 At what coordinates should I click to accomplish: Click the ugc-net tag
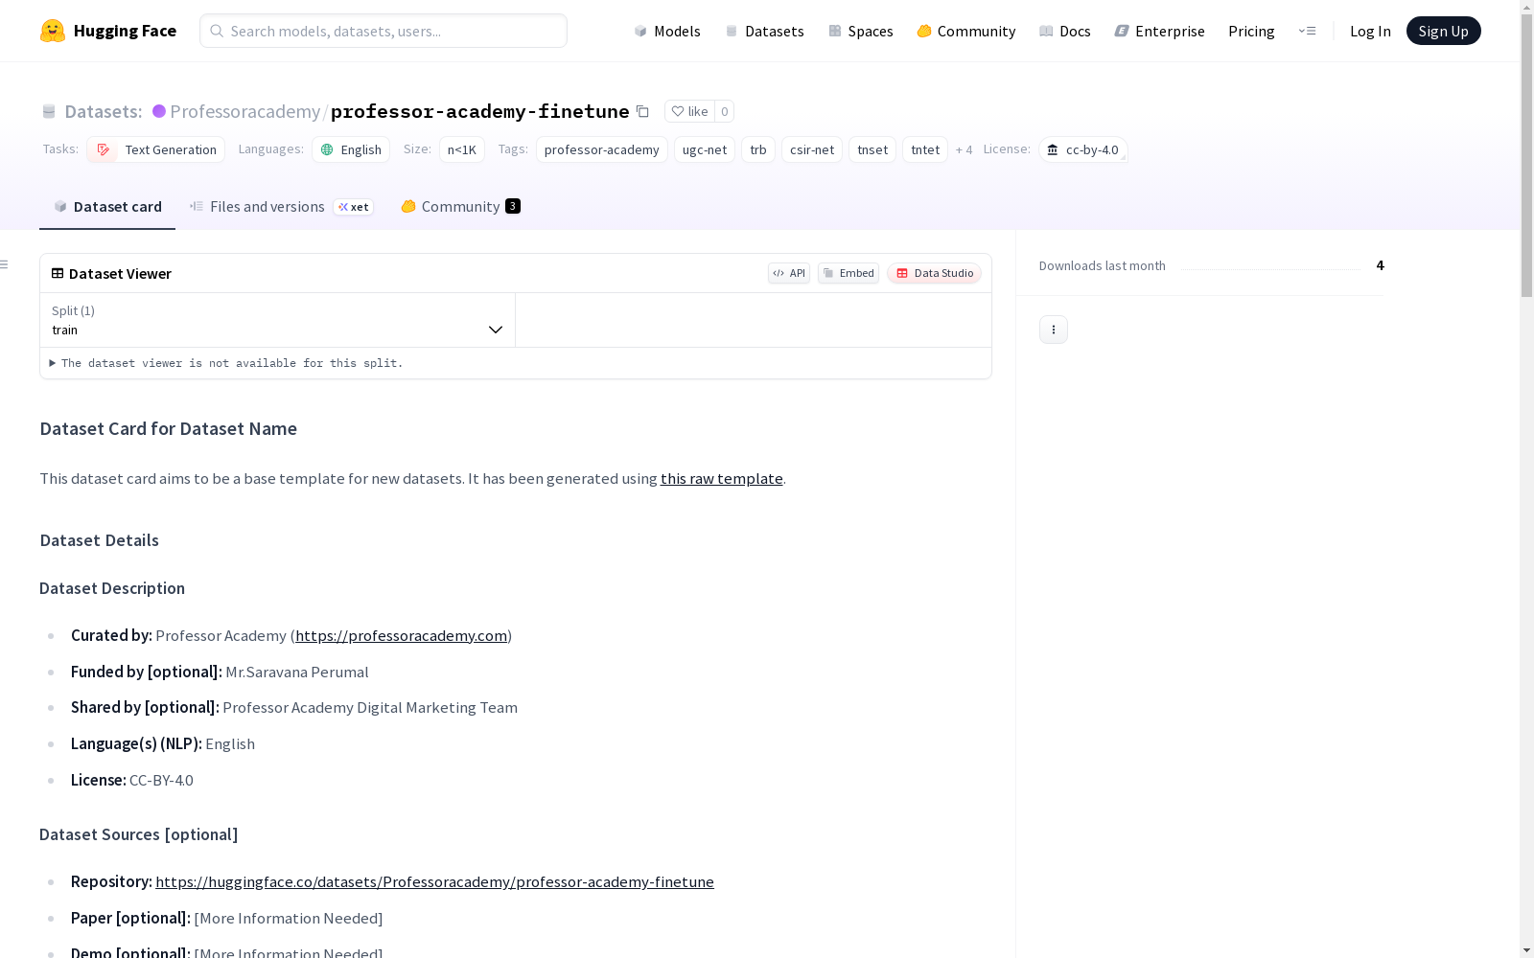[x=705, y=149]
